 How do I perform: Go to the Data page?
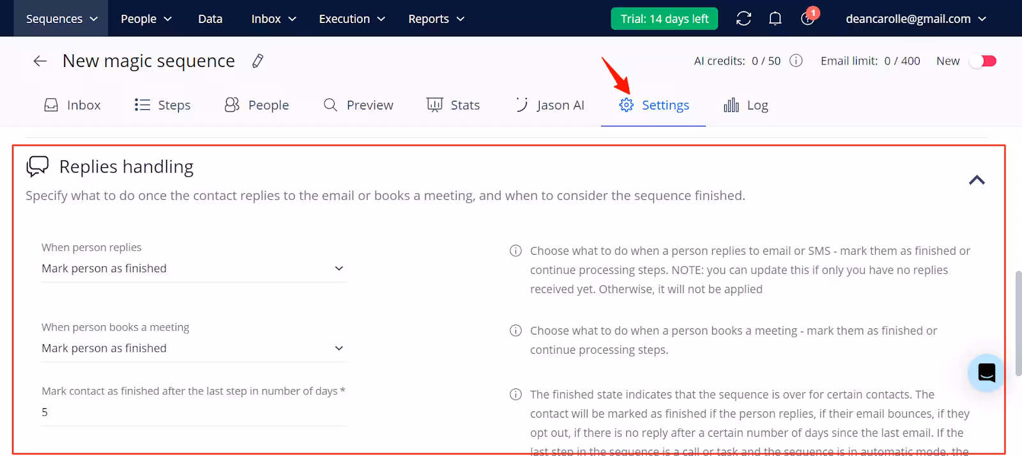(210, 19)
